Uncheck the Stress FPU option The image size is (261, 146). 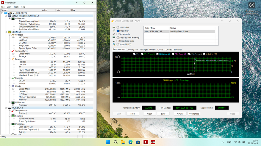[118, 31]
